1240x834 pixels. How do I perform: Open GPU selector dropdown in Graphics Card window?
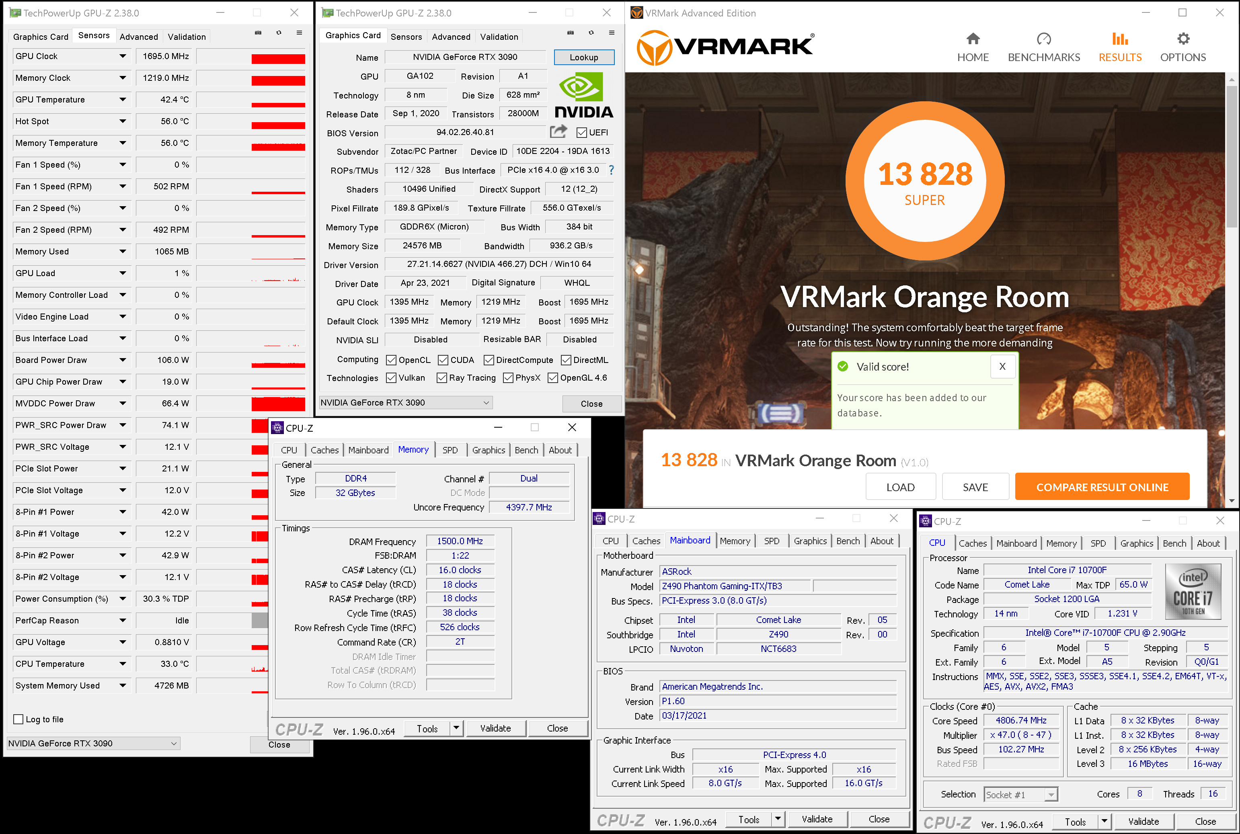406,403
